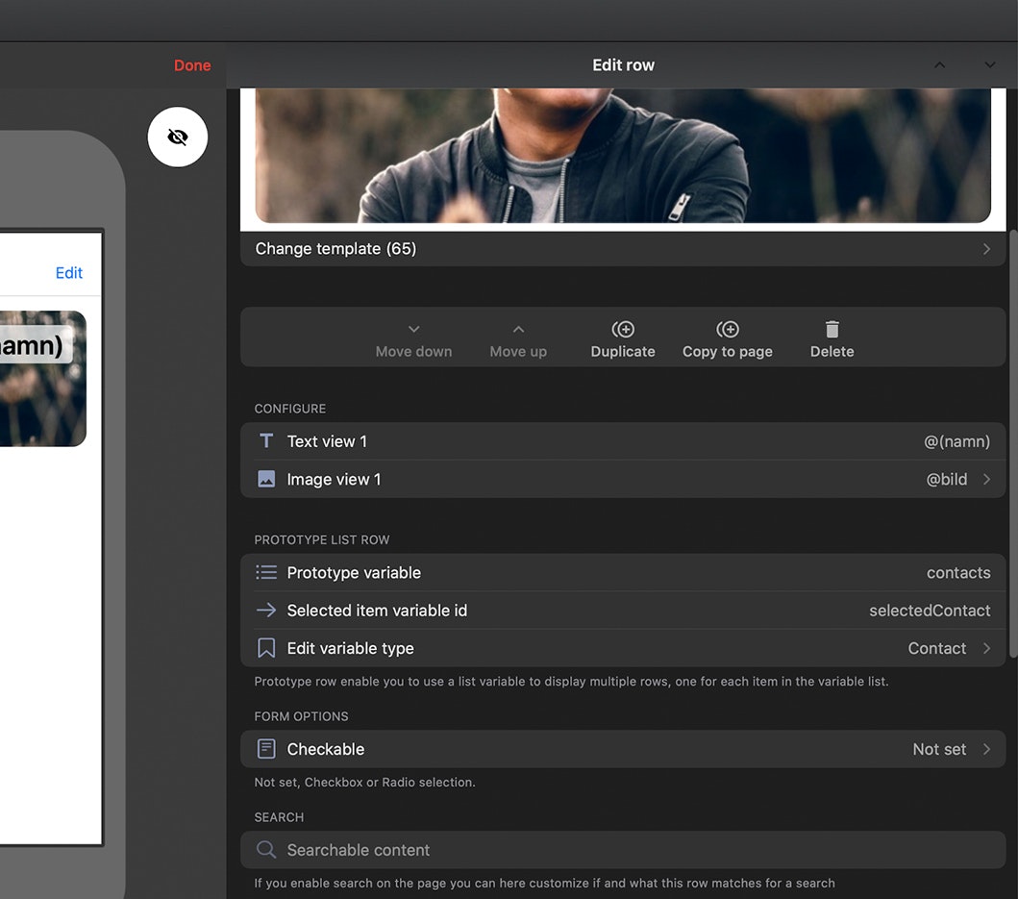Click the Edit variable type bookmark icon

[x=265, y=648]
